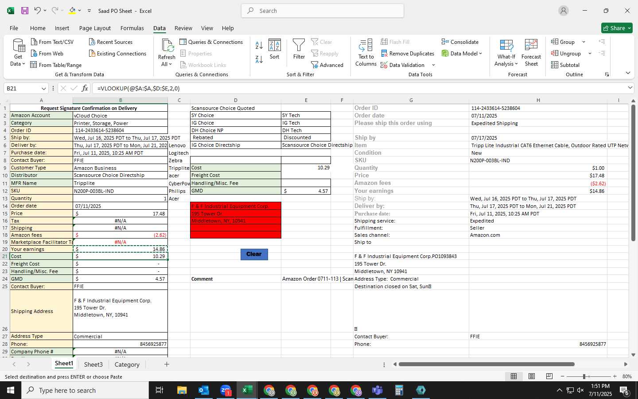Open Ungroup dropdown arrow
This screenshot has width=638, height=399.
590,53
